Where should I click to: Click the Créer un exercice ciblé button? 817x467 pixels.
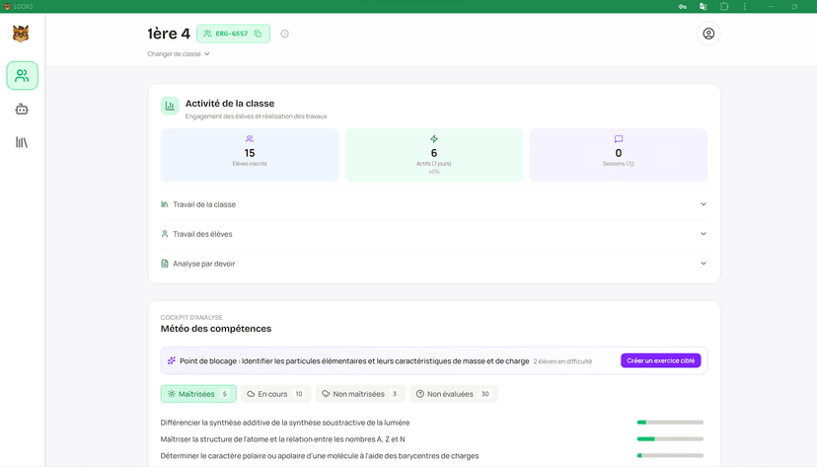[660, 360]
